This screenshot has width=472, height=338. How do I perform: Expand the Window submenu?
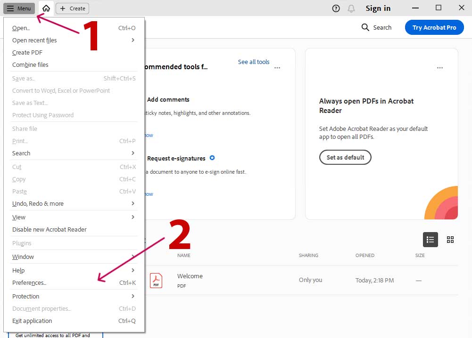click(74, 257)
